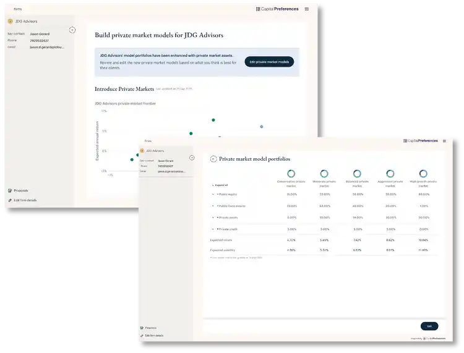Click back arrow beside Private market model portfolios
The height and width of the screenshot is (353, 464).
pyautogui.click(x=213, y=158)
